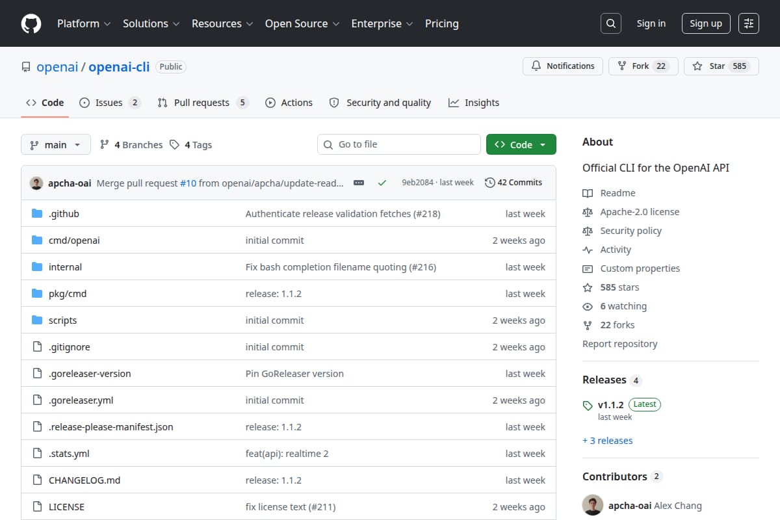View the green commit status checkmark
Image resolution: width=780 pixels, height=520 pixels.
(x=382, y=183)
